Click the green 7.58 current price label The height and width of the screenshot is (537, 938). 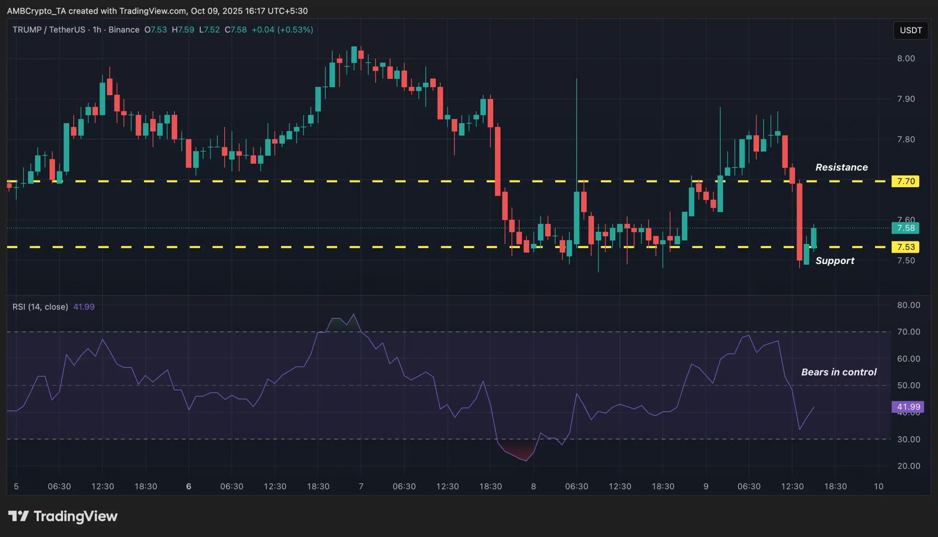coord(905,228)
